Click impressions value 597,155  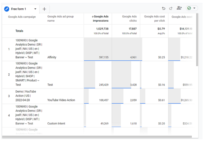[104, 57]
